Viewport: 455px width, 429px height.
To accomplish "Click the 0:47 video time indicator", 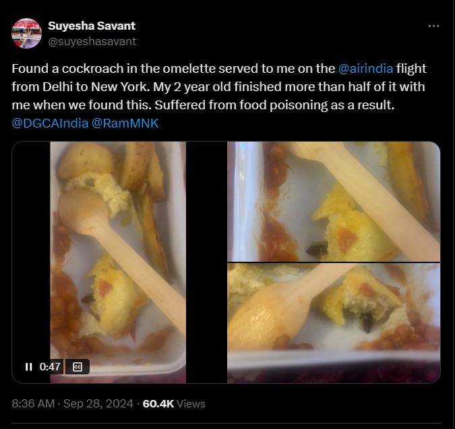I will pos(51,367).
